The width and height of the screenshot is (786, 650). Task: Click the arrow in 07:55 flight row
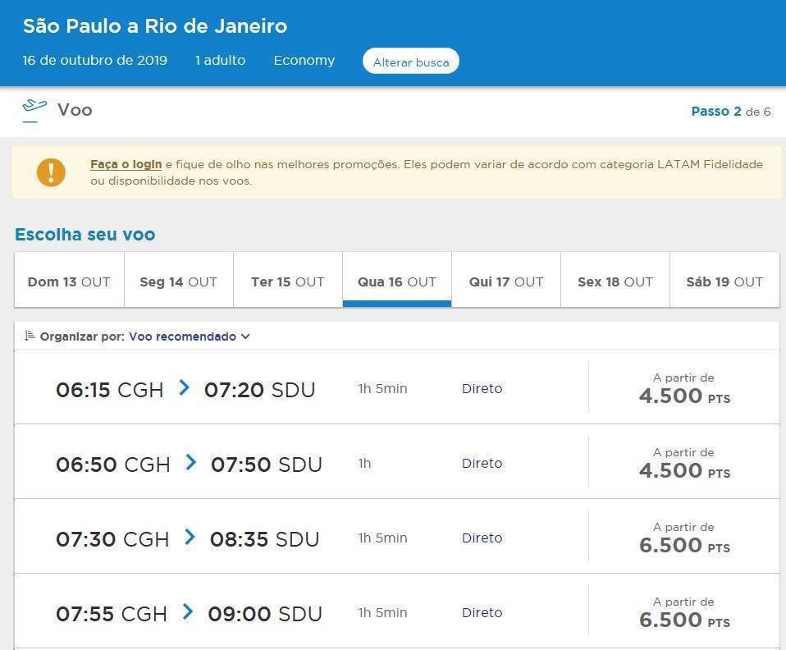[x=188, y=612]
